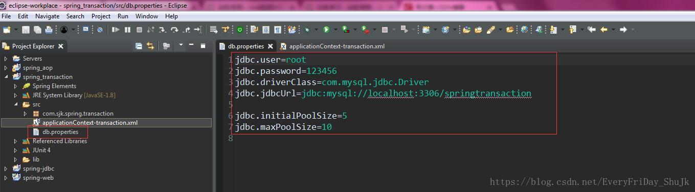This screenshot has width=695, height=192.
Task: Open the Search menu
Action: coord(75,16)
